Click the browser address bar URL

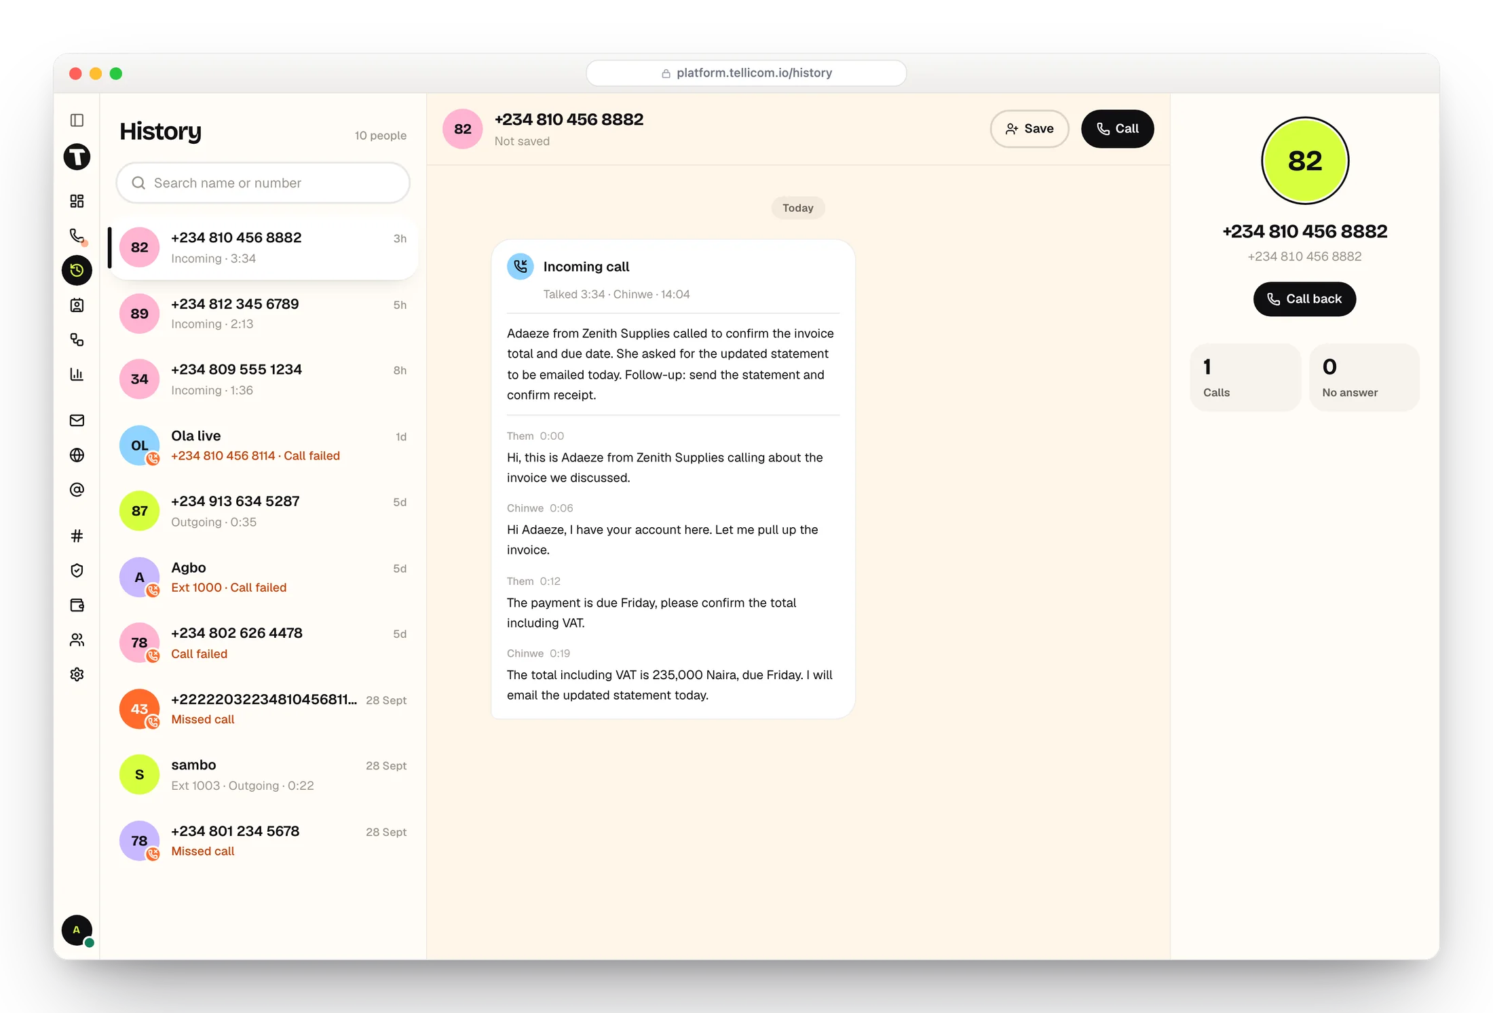pyautogui.click(x=746, y=73)
